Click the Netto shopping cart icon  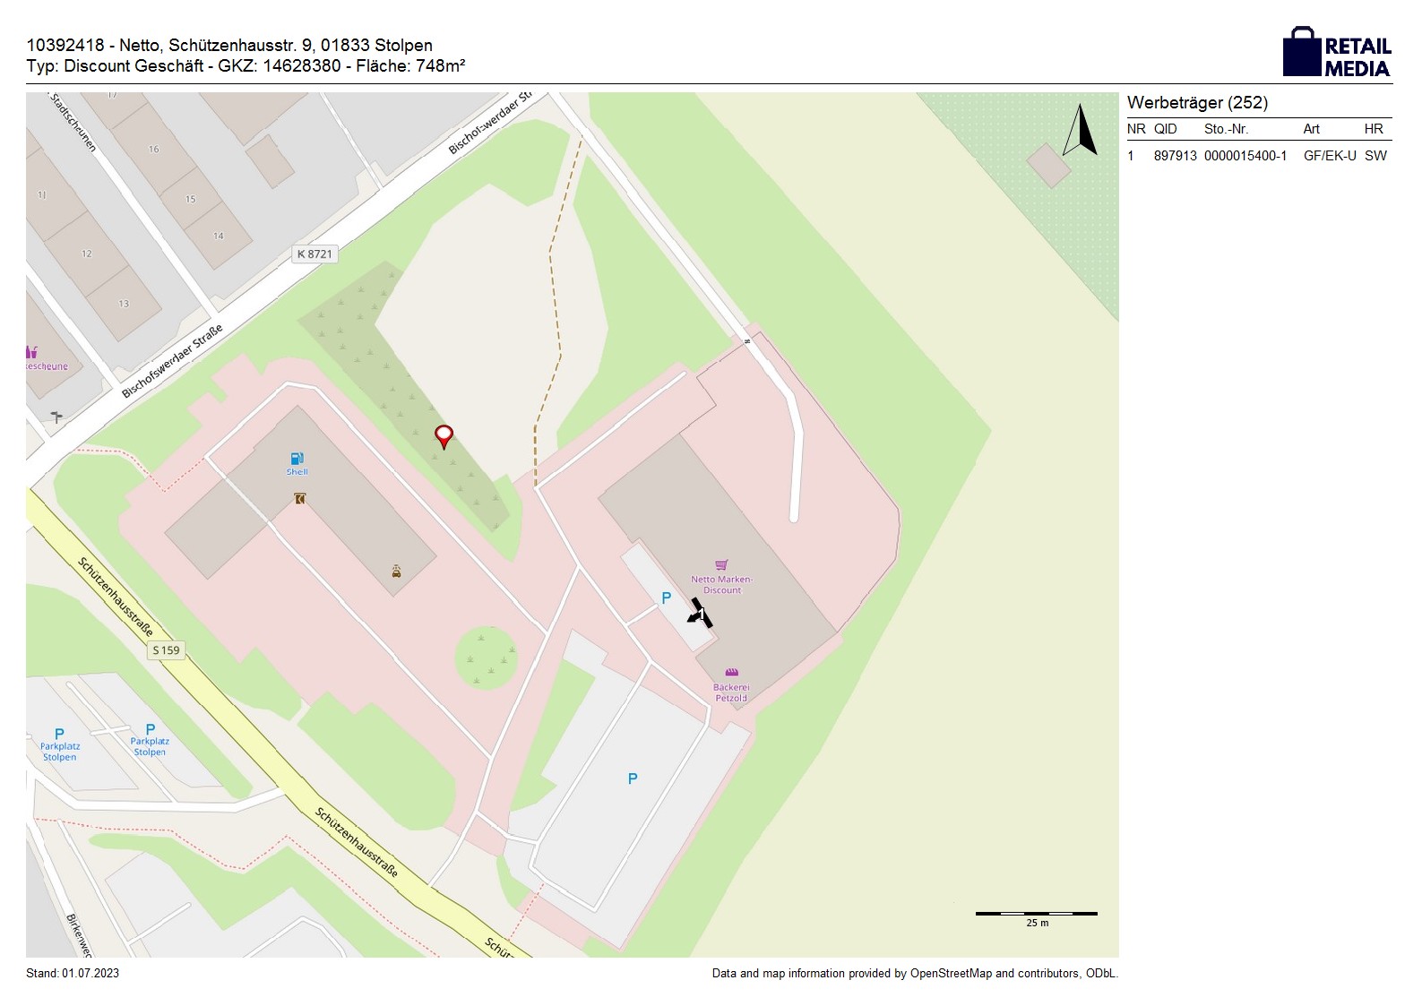721,565
